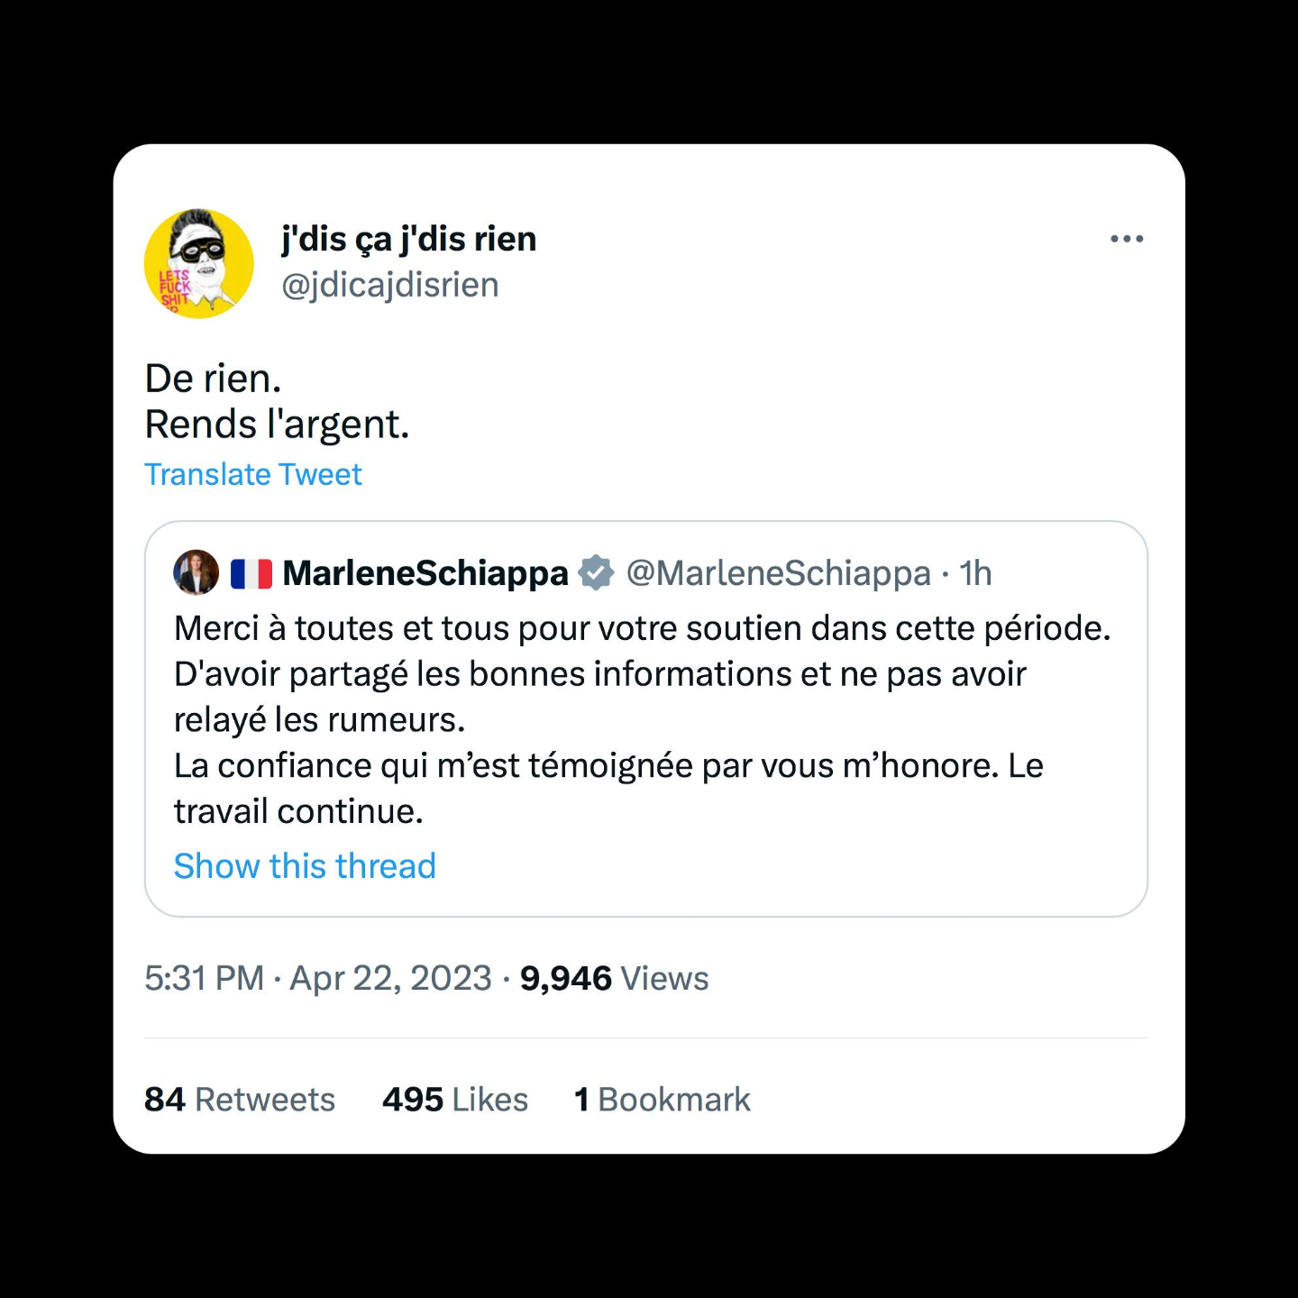Viewport: 1298px width, 1298px height.
Task: Click the j'dis ça j'dis rien profile avatar
Action: (x=198, y=263)
